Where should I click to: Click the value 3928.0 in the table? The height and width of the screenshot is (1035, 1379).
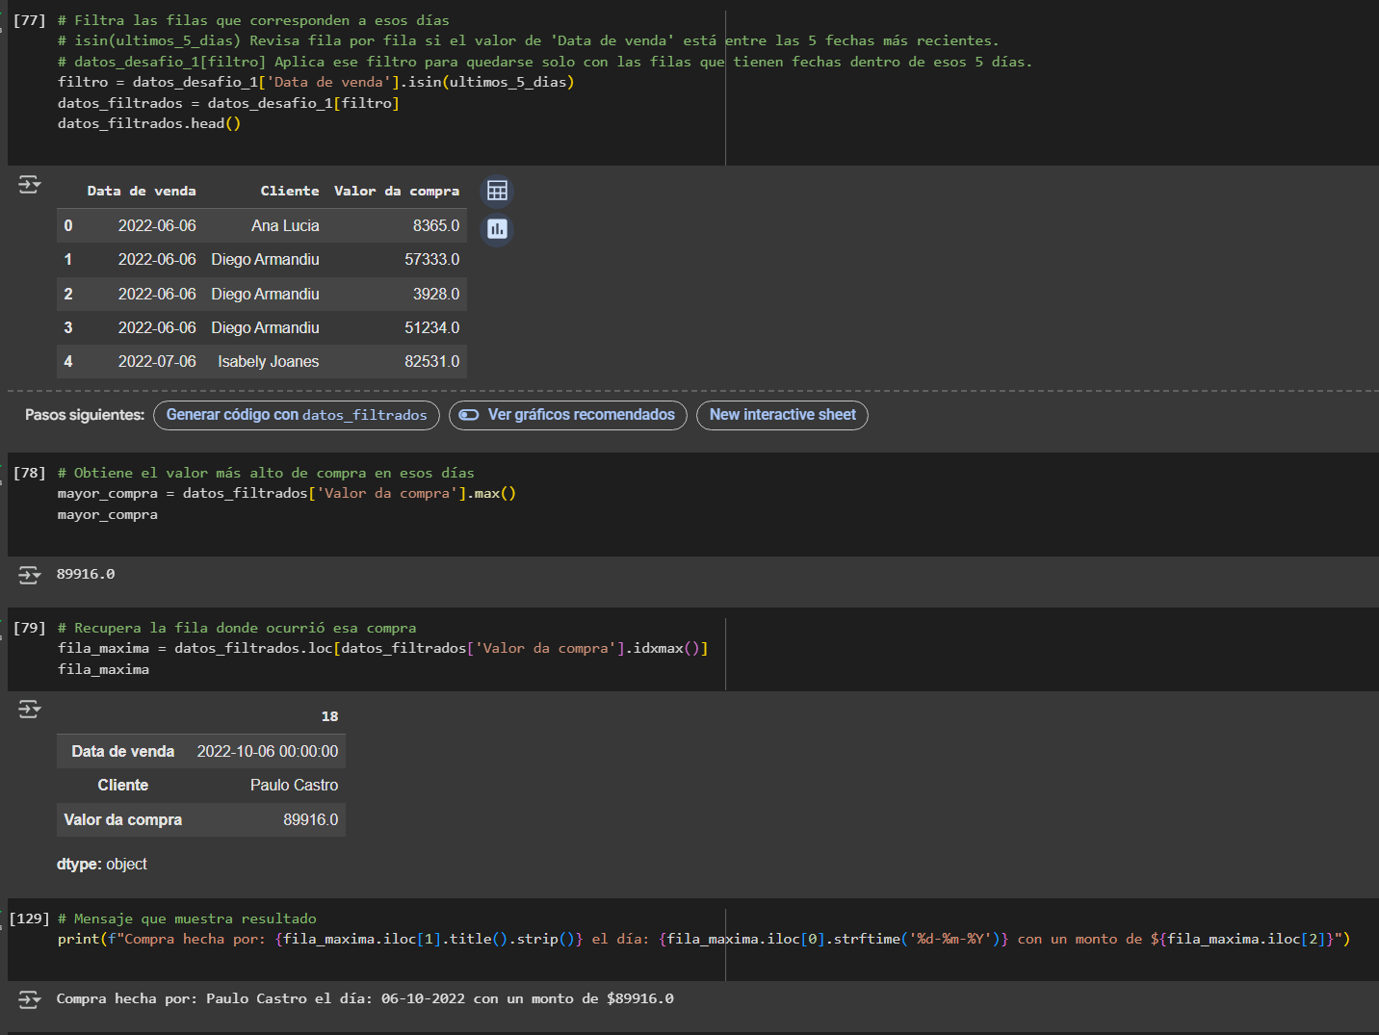click(x=436, y=294)
